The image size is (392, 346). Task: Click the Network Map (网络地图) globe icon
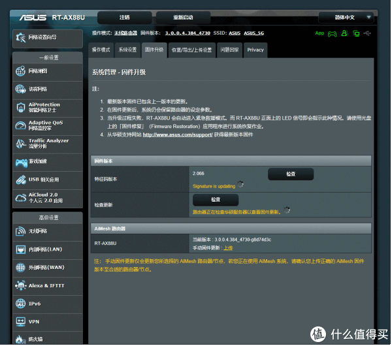click(20, 71)
